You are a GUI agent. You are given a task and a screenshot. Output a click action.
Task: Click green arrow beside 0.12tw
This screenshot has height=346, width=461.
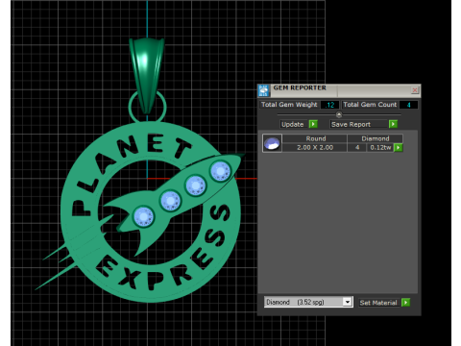pos(399,147)
